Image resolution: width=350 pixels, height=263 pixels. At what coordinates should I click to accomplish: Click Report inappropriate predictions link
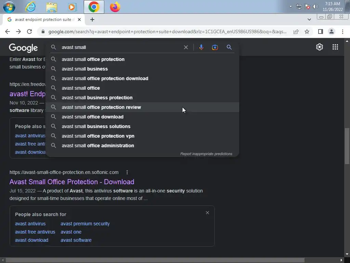(x=206, y=154)
